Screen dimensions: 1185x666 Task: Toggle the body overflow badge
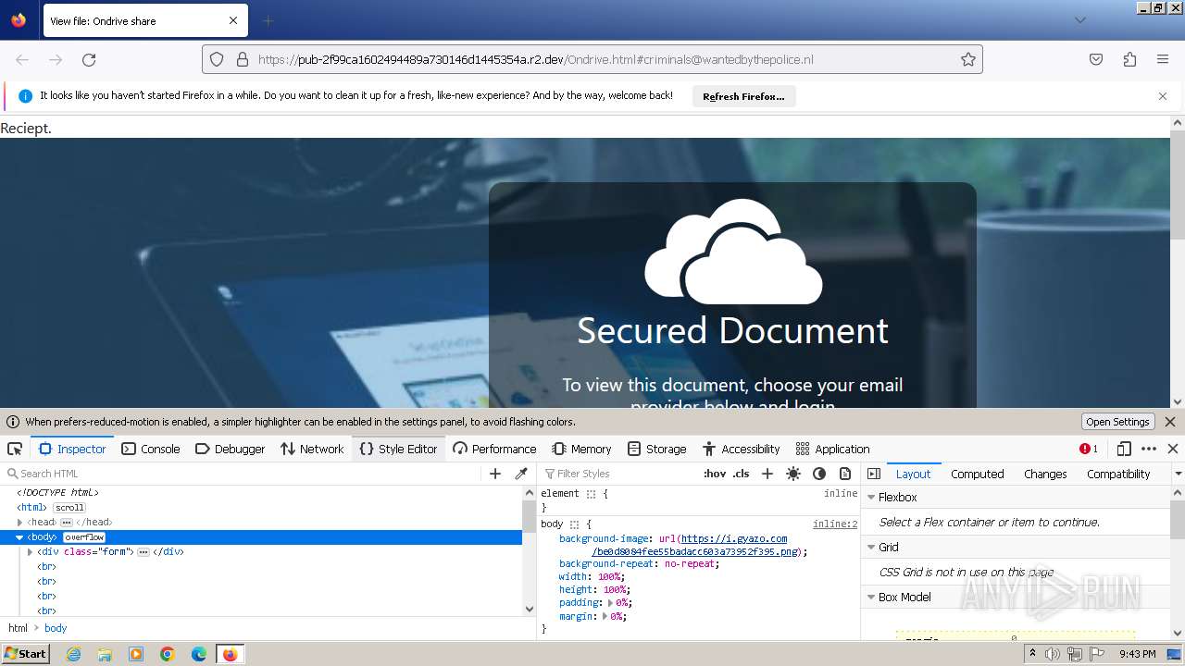pyautogui.click(x=84, y=537)
